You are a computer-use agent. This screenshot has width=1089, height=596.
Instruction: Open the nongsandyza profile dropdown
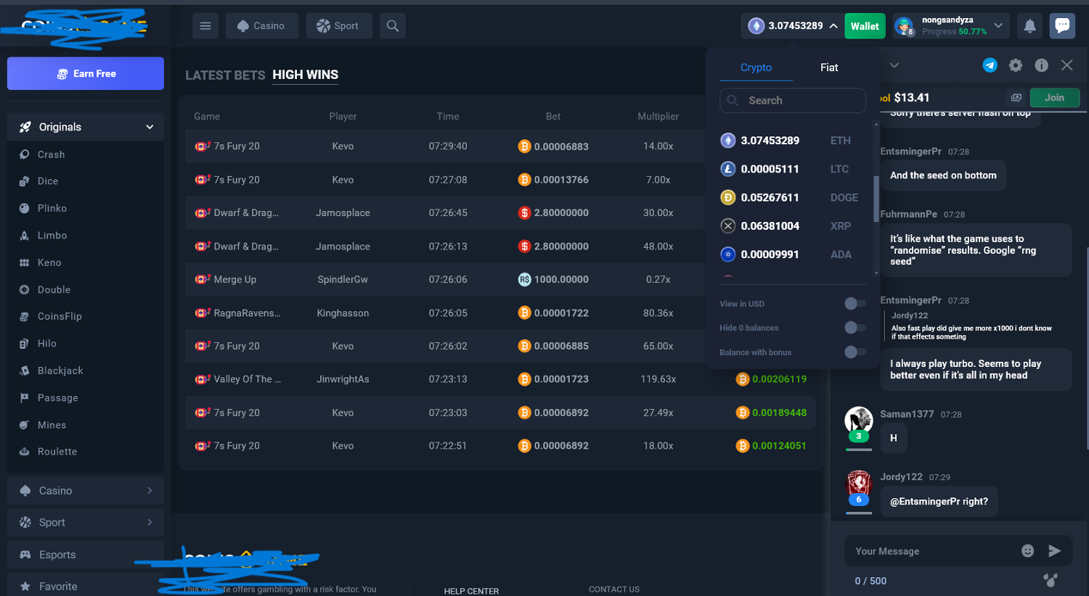[998, 26]
